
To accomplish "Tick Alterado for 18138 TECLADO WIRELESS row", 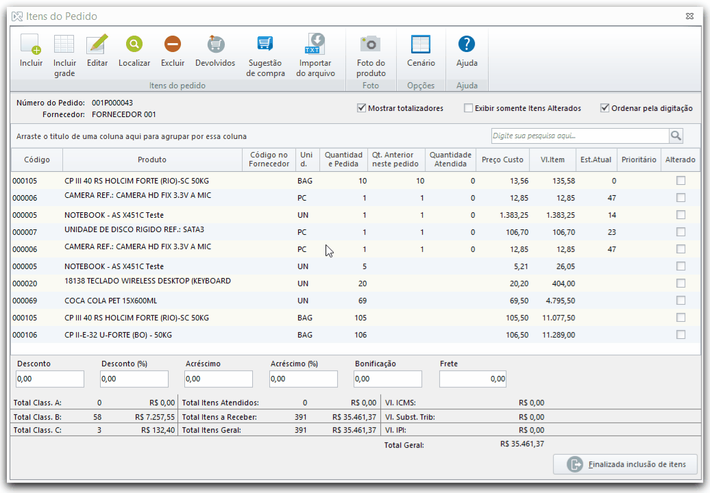I will [681, 283].
